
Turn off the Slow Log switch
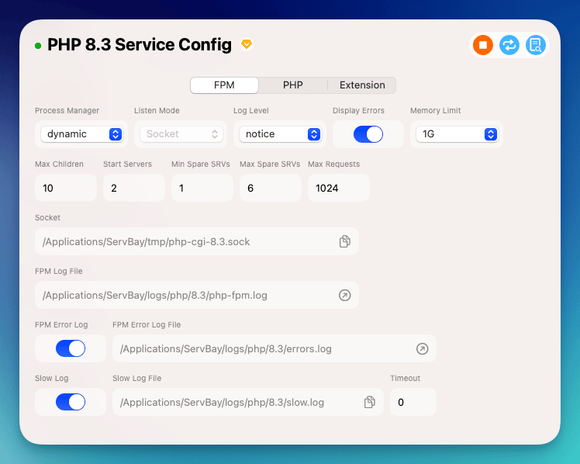tap(71, 402)
